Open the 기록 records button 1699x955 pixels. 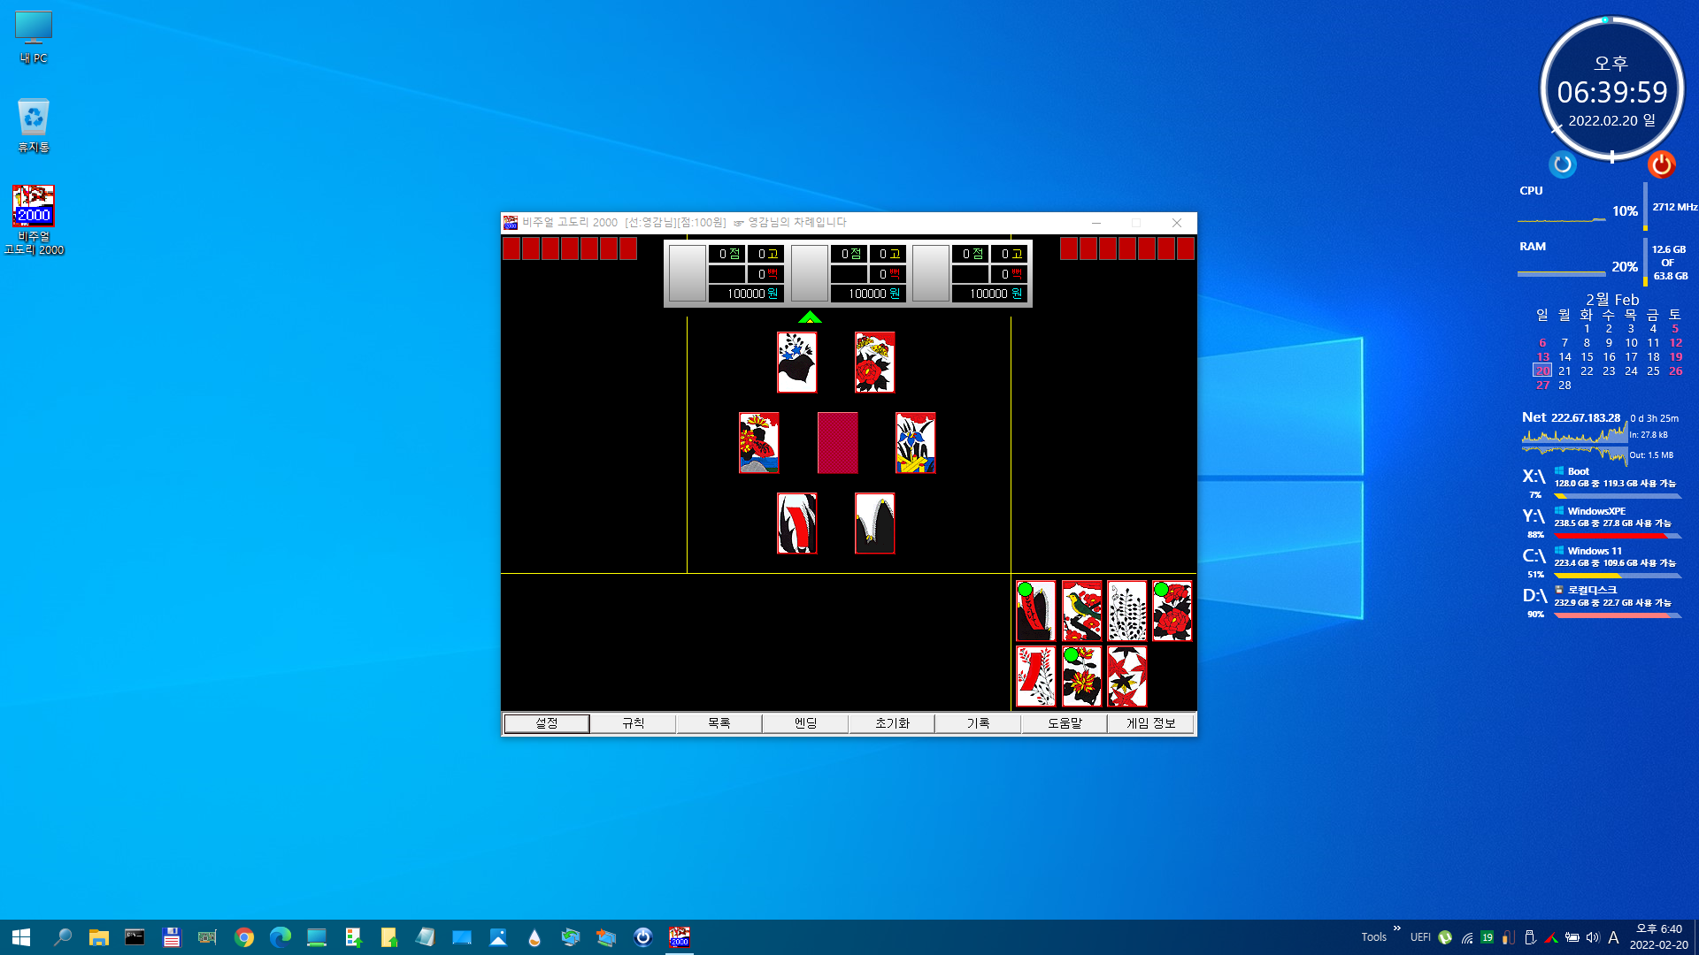[978, 723]
